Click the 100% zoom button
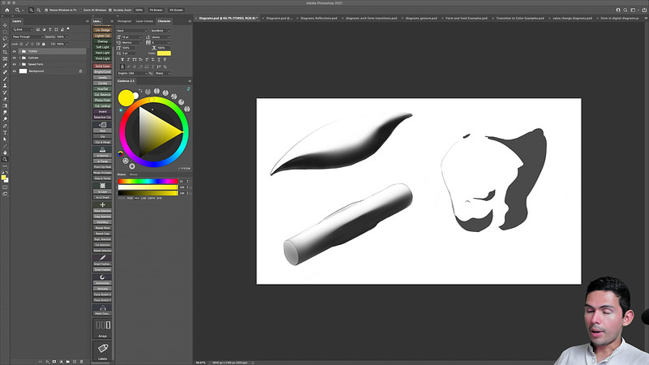649x365 pixels. point(139,10)
